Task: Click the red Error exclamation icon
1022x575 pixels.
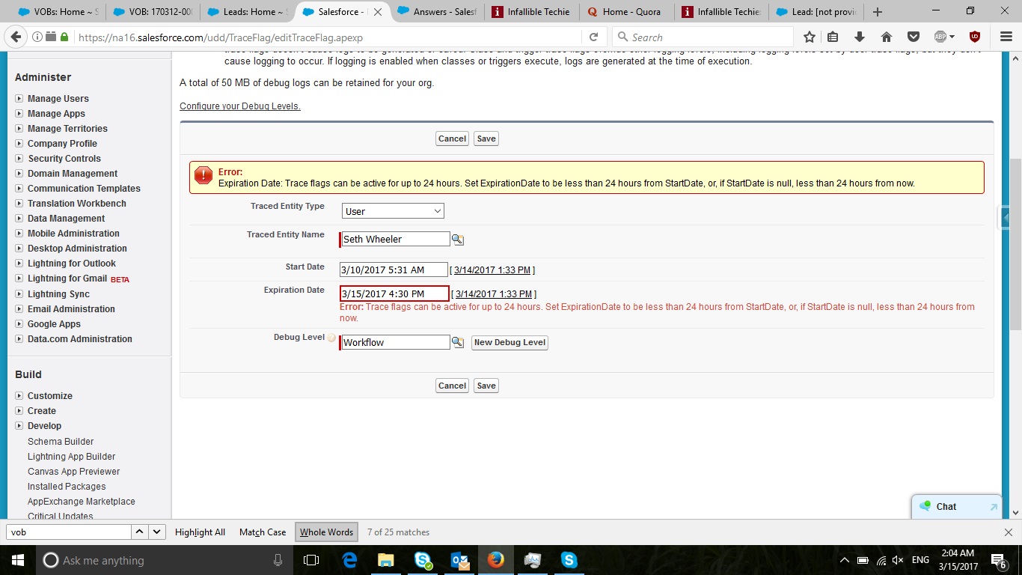Action: 202,174
